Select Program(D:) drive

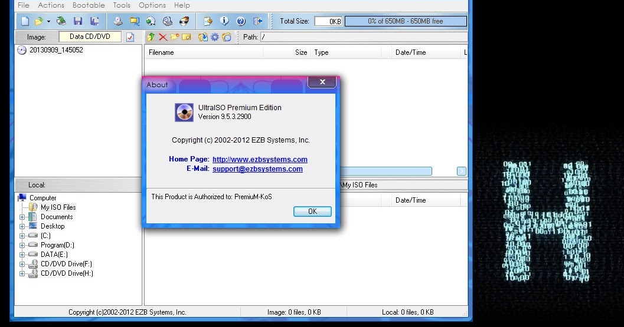(57, 245)
